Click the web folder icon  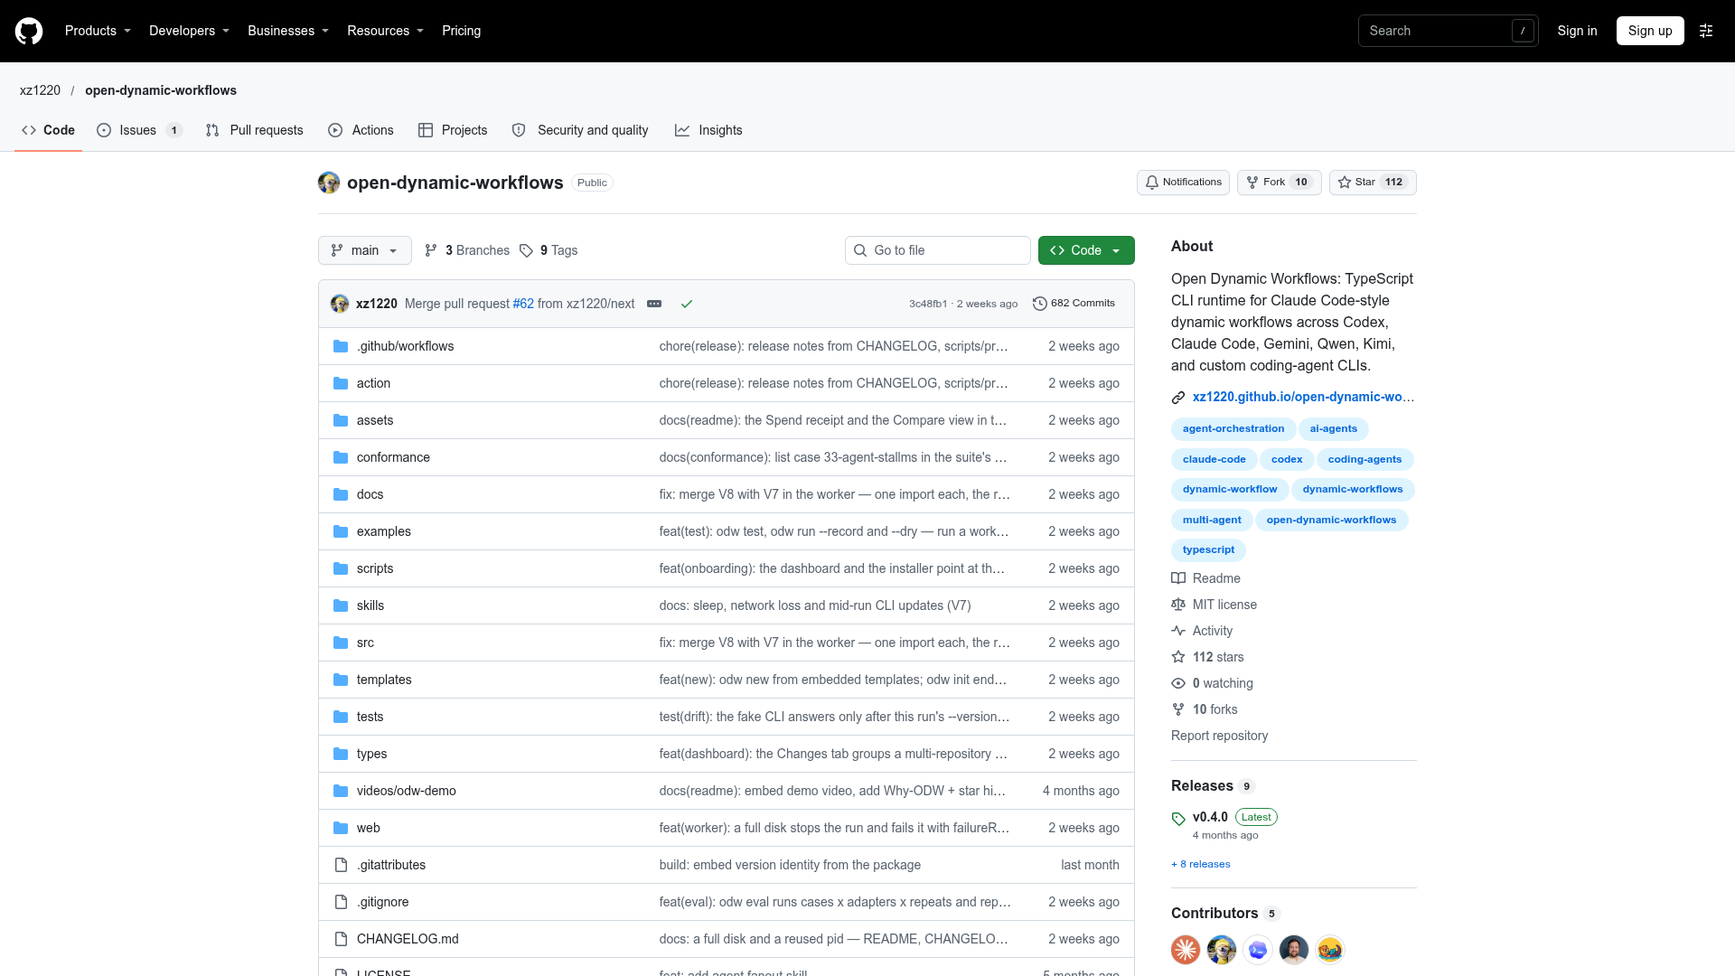pyautogui.click(x=341, y=828)
